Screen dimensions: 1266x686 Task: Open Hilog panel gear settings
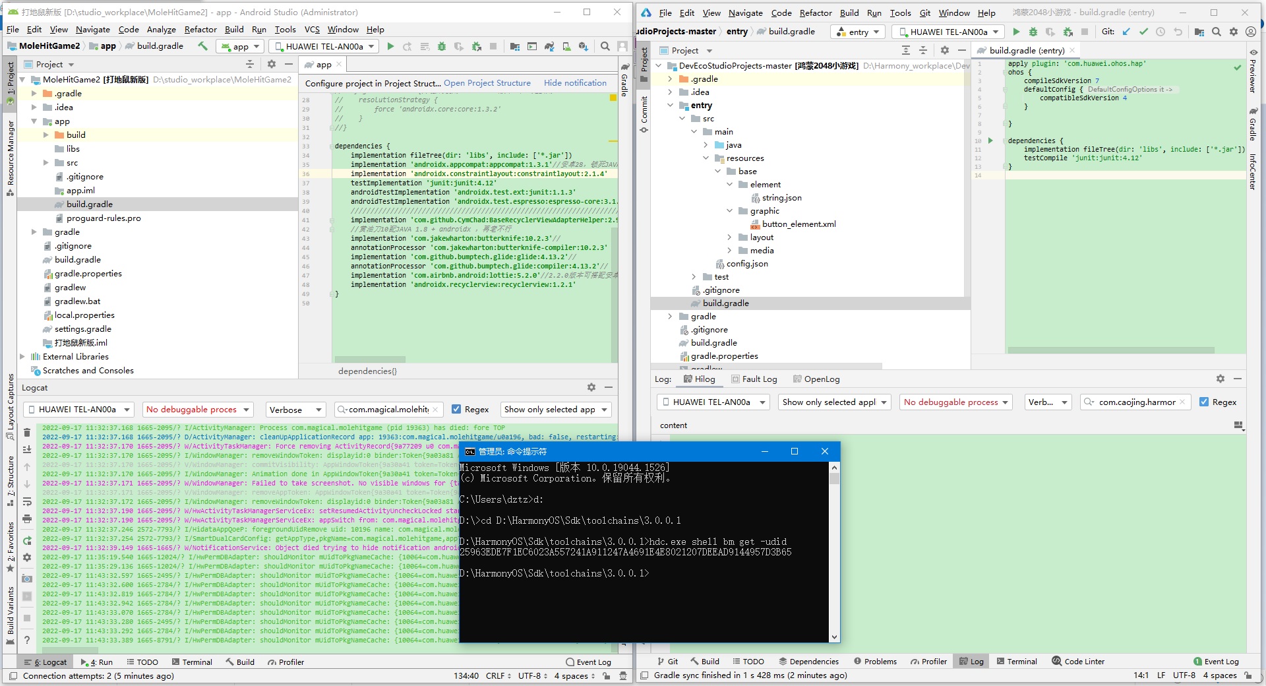1221,379
